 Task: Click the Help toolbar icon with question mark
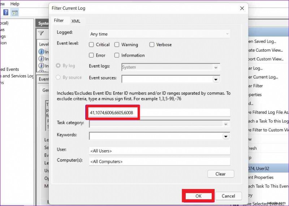[6, 13]
